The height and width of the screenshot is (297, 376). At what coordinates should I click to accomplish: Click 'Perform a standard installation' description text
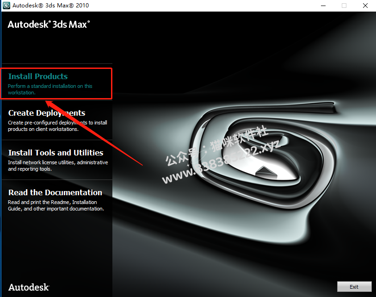pos(50,89)
